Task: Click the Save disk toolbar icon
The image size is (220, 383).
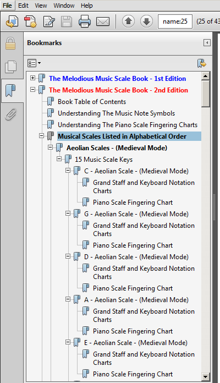Action: coord(67,21)
